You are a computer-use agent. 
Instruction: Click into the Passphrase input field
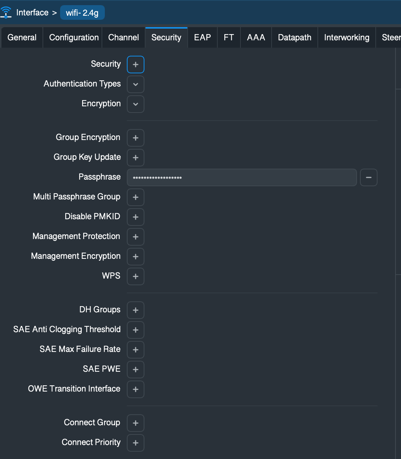coord(242,177)
